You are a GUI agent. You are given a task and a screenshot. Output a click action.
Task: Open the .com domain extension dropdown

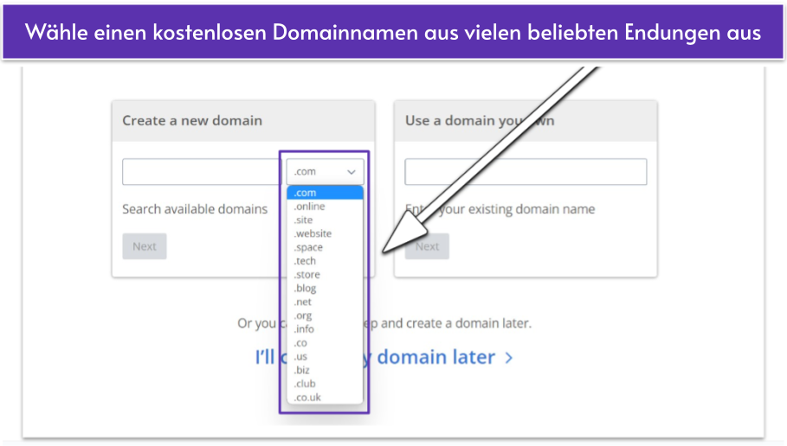point(325,172)
